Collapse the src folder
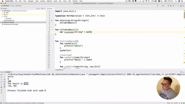Image resolution: width=185 pixels, height=104 pixels. [x=3, y=17]
